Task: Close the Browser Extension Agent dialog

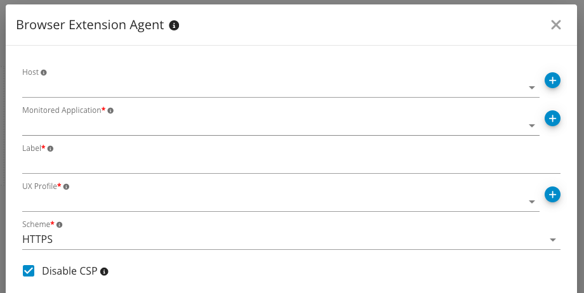Action: point(556,25)
